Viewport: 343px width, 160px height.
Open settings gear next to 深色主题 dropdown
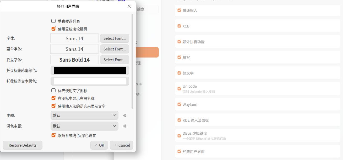click(x=125, y=126)
